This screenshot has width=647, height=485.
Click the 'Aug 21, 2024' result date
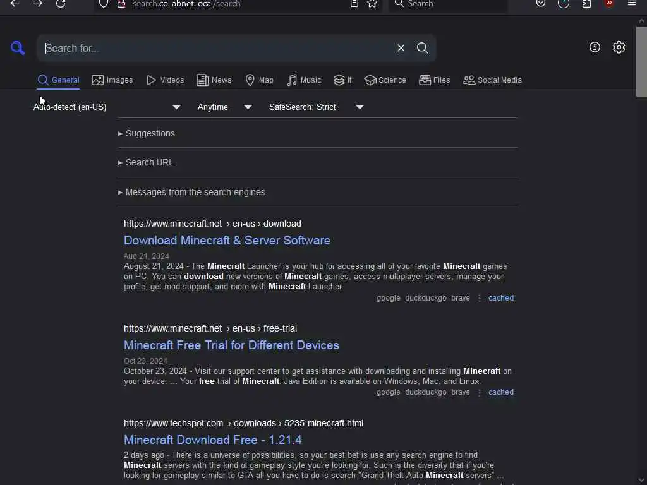(147, 256)
